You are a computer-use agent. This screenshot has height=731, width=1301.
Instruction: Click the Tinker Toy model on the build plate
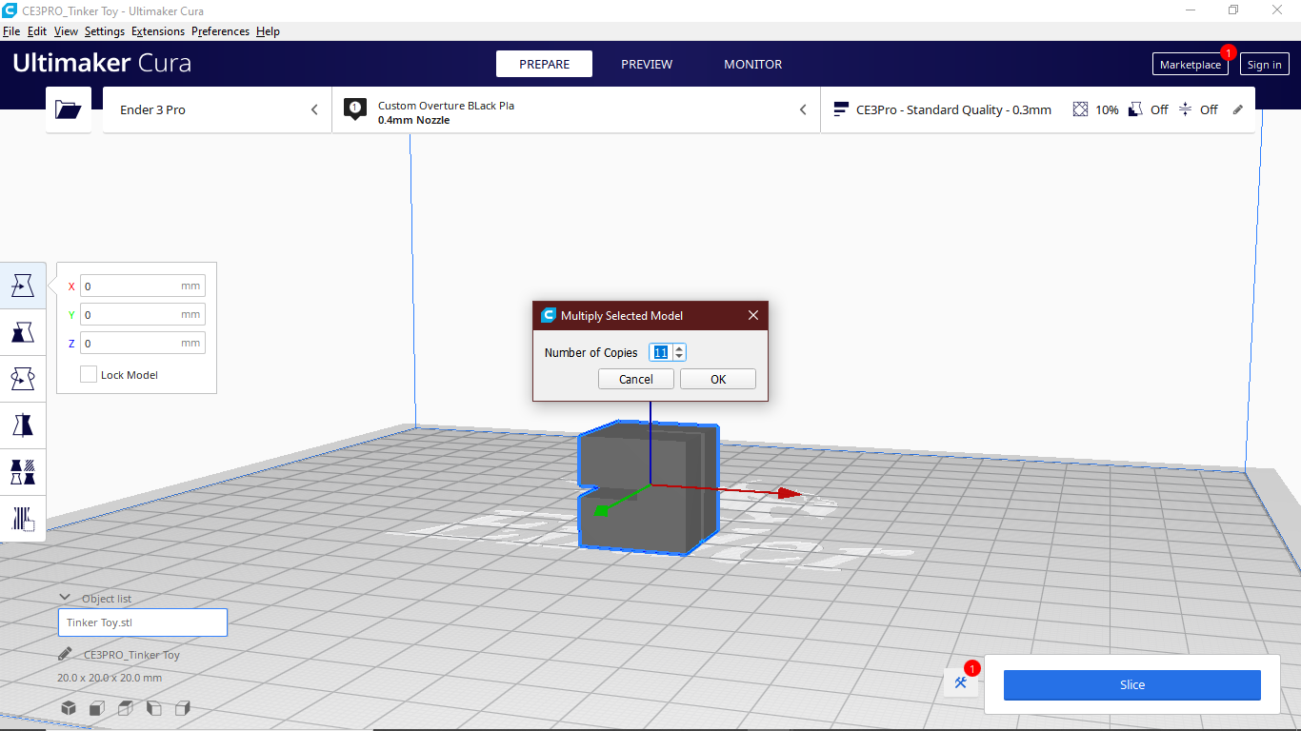tap(648, 487)
